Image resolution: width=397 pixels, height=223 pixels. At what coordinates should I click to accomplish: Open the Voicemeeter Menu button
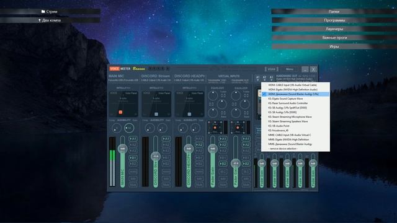pyautogui.click(x=290, y=69)
